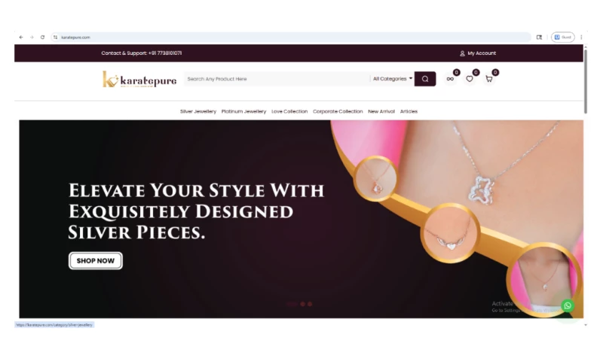Focus the Search Any Product field
This screenshot has width=603, height=361.
(x=276, y=79)
